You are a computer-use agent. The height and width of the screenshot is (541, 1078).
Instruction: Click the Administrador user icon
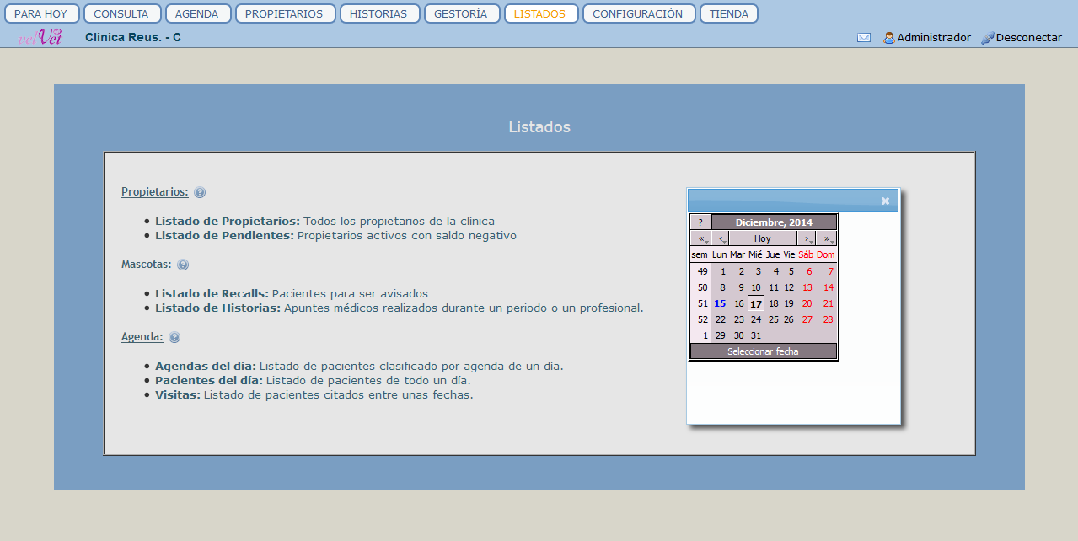(888, 38)
